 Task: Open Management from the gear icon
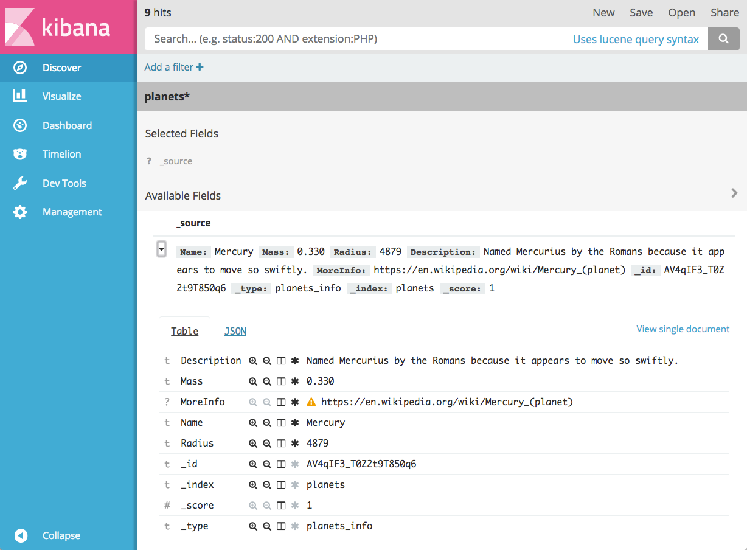(x=20, y=212)
